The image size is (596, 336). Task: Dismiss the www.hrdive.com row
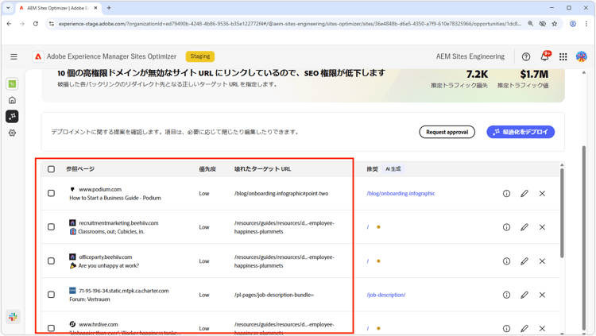pyautogui.click(x=543, y=328)
